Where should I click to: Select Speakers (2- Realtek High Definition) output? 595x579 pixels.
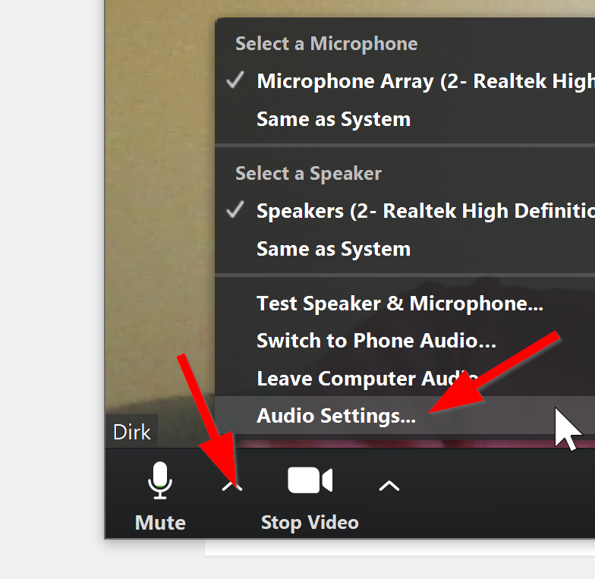425,211
